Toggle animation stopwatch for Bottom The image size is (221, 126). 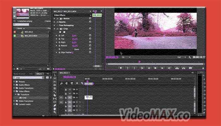(x=59, y=46)
